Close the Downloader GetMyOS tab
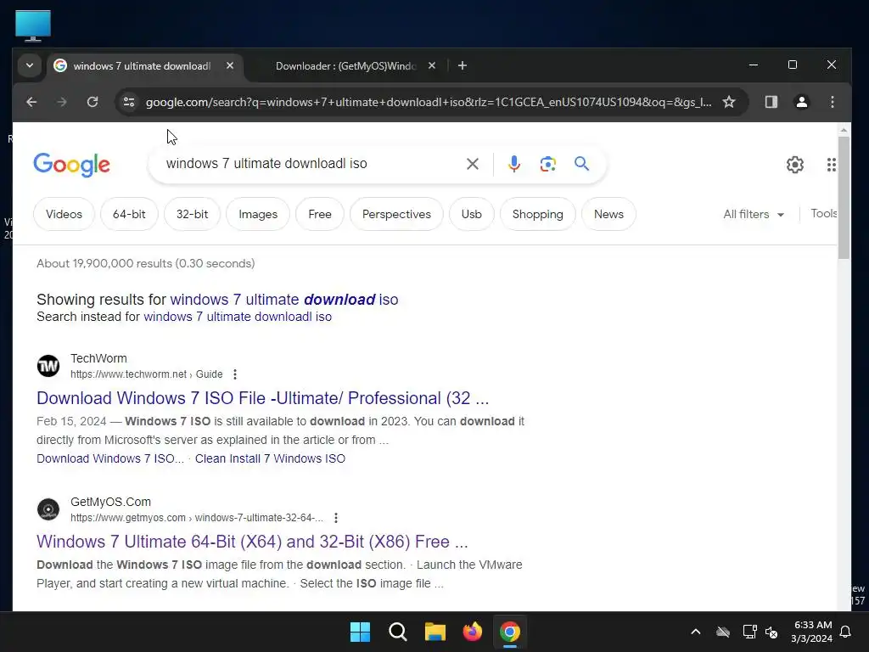 tap(432, 66)
